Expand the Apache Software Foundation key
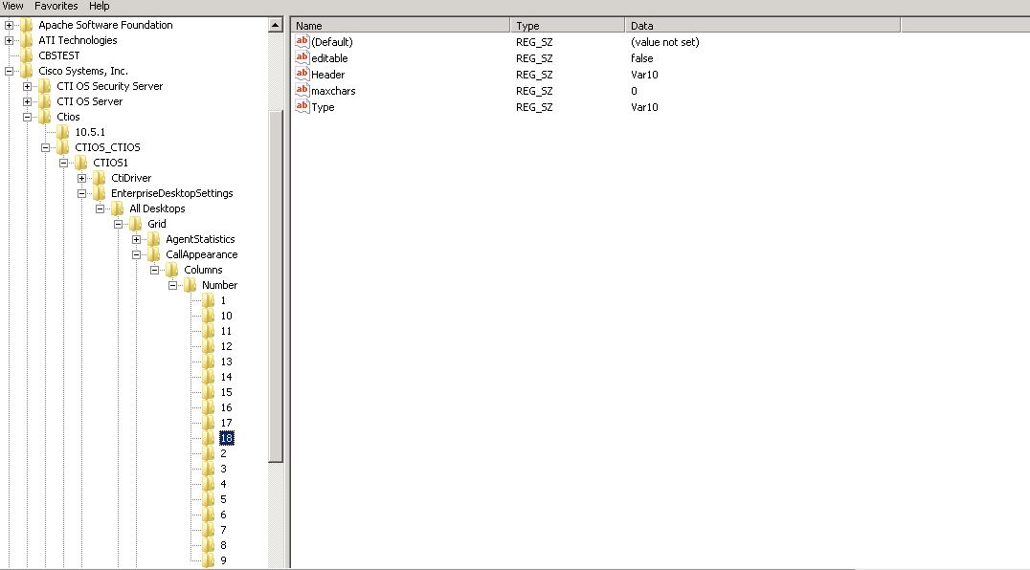 pyautogui.click(x=10, y=25)
